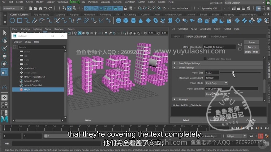Screen dimensions: 271x152
Task: Click the Presets button
Action: coord(251,47)
